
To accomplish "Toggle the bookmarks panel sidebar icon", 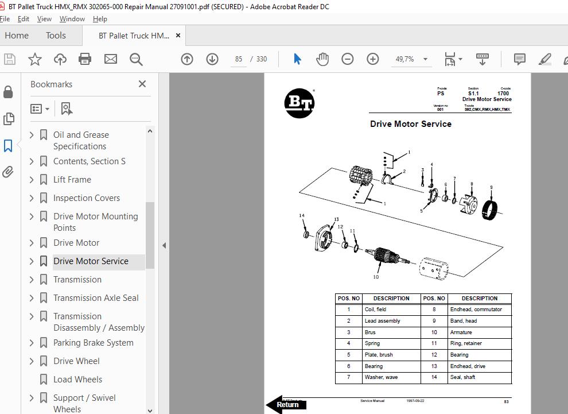I will click(x=8, y=146).
